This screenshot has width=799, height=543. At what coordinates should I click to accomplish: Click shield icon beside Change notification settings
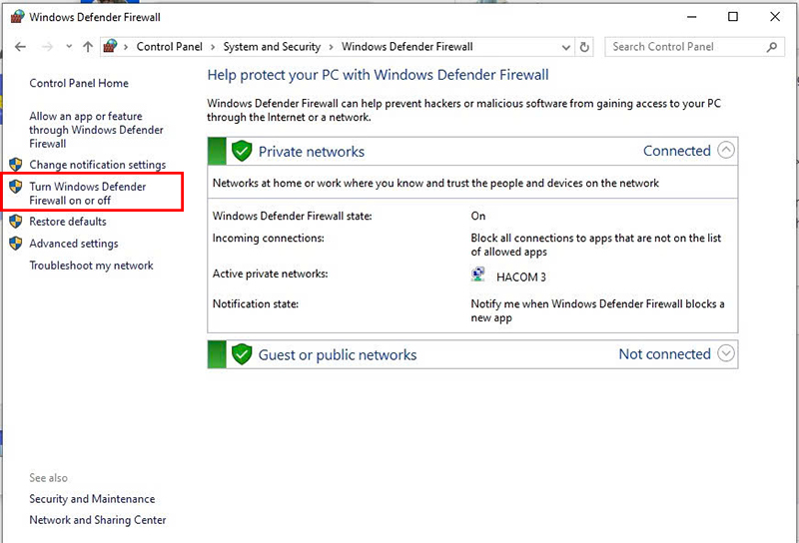(x=16, y=164)
